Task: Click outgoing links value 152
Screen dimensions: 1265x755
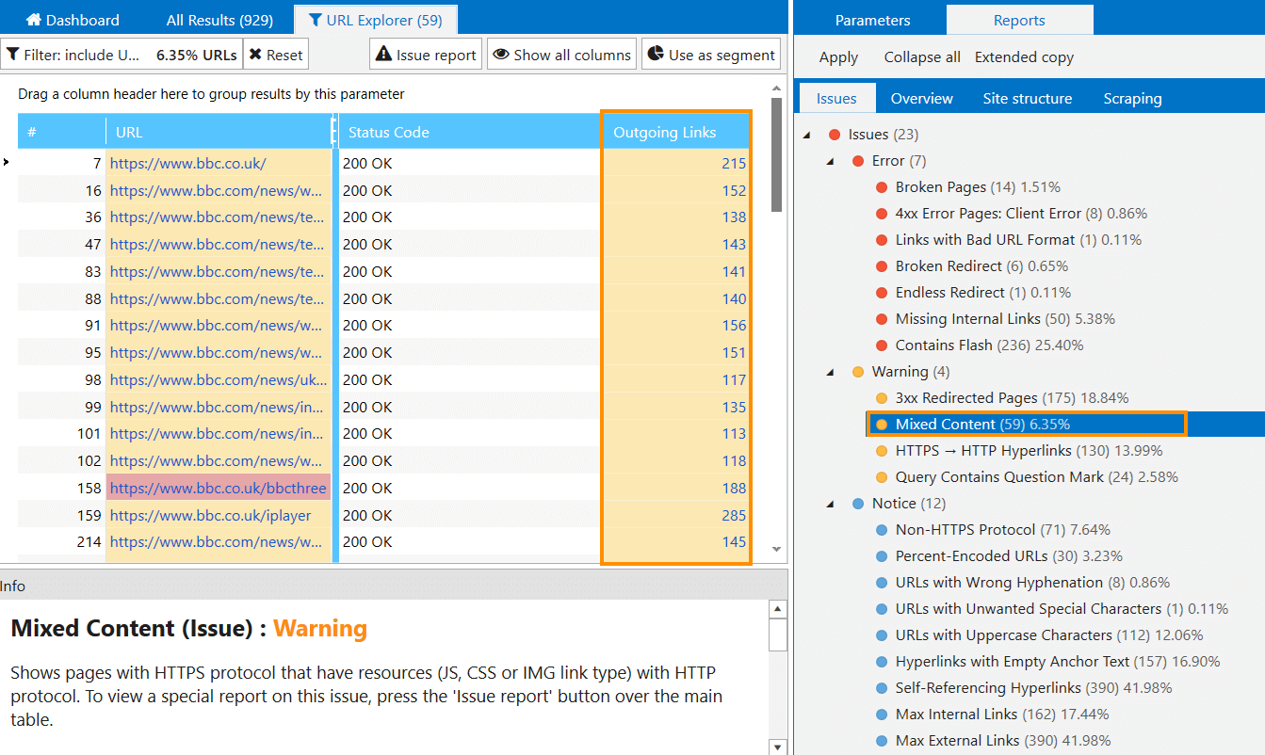Action: 734,190
